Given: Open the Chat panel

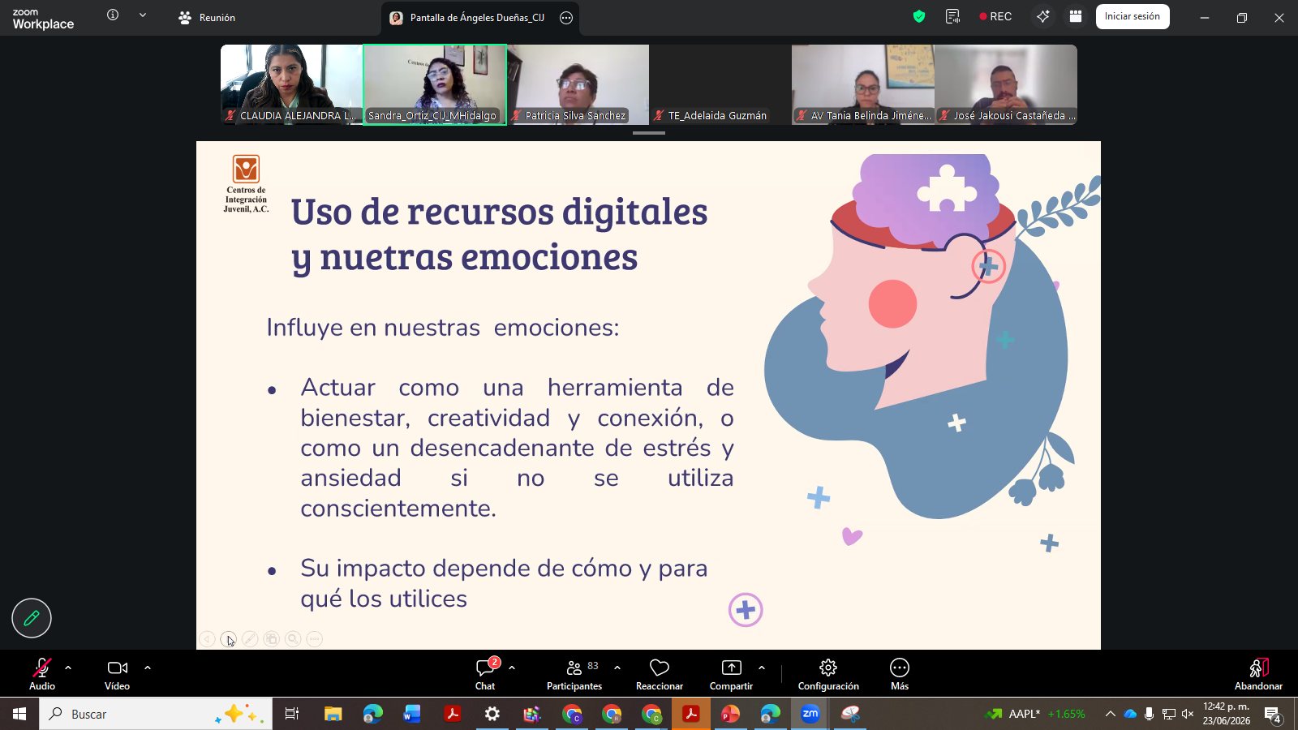Looking at the screenshot, I should click(485, 675).
